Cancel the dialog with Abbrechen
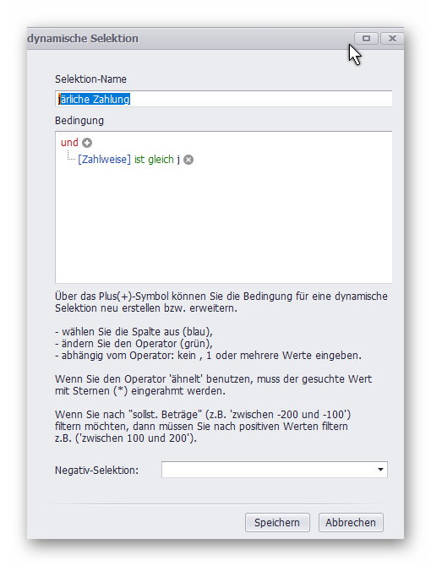Image resolution: width=431 pixels, height=566 pixels. point(351,522)
